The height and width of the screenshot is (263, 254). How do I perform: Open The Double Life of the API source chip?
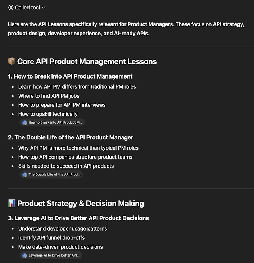[x=54, y=174]
